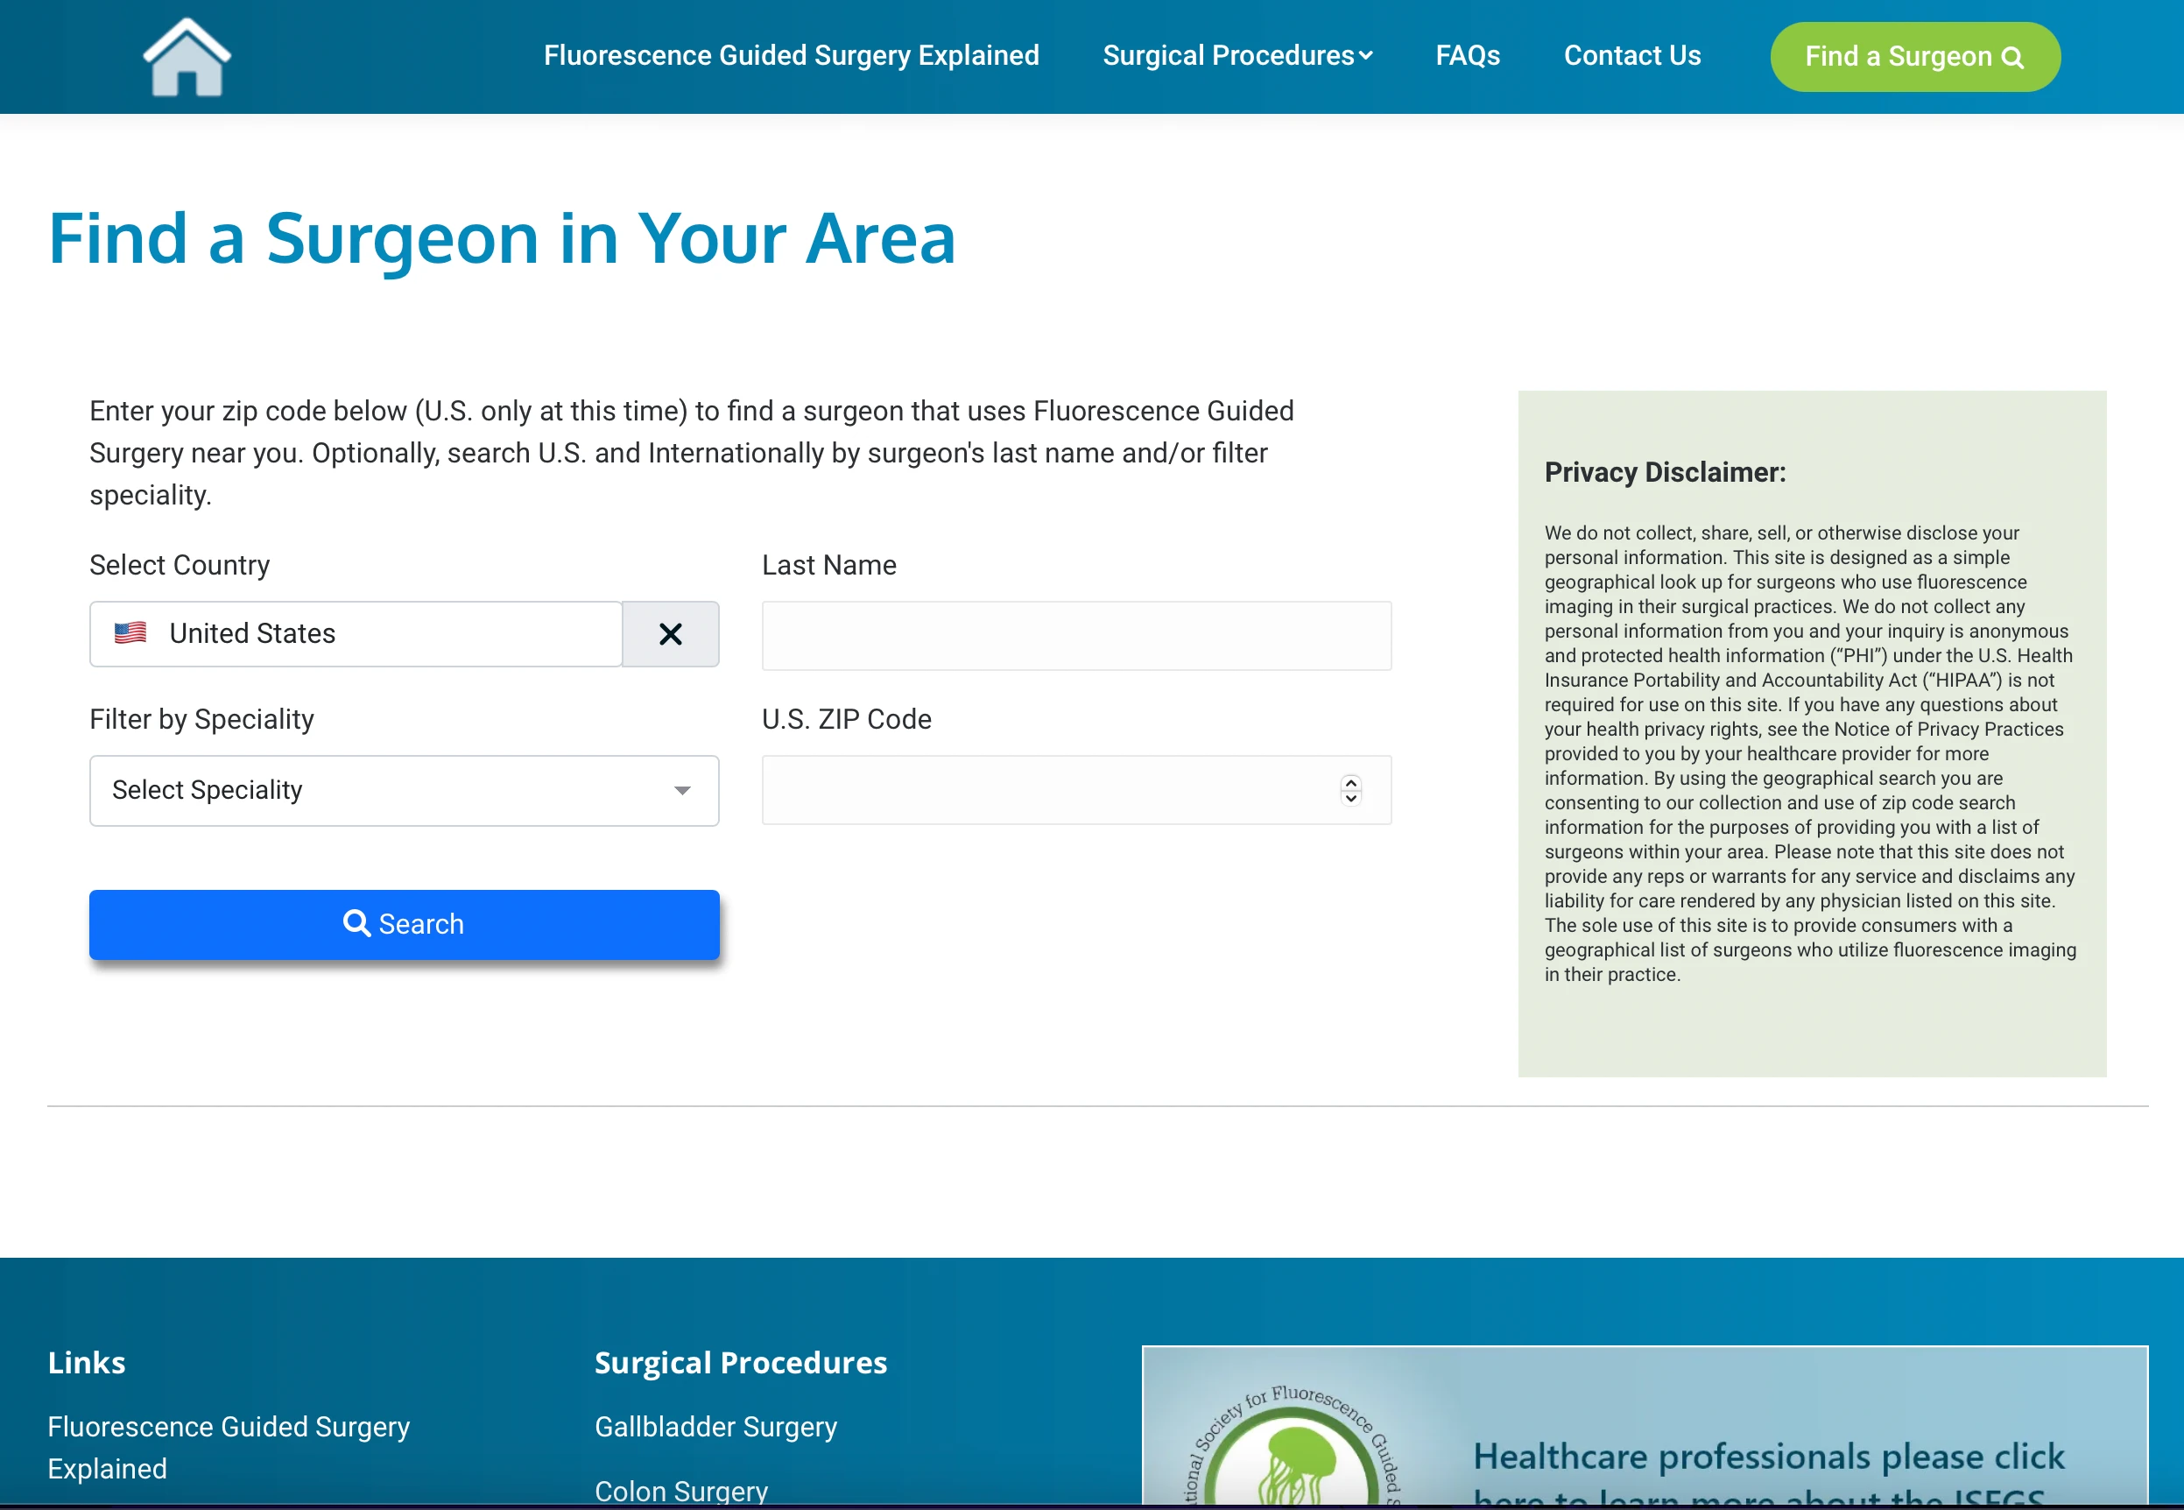Screen dimensions: 2184x1510
Task: Clear the country selection with the X icon
Action: 671,634
